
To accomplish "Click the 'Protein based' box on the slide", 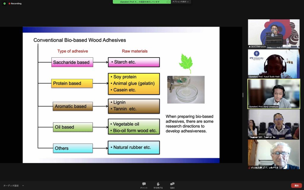I will point(72,83).
